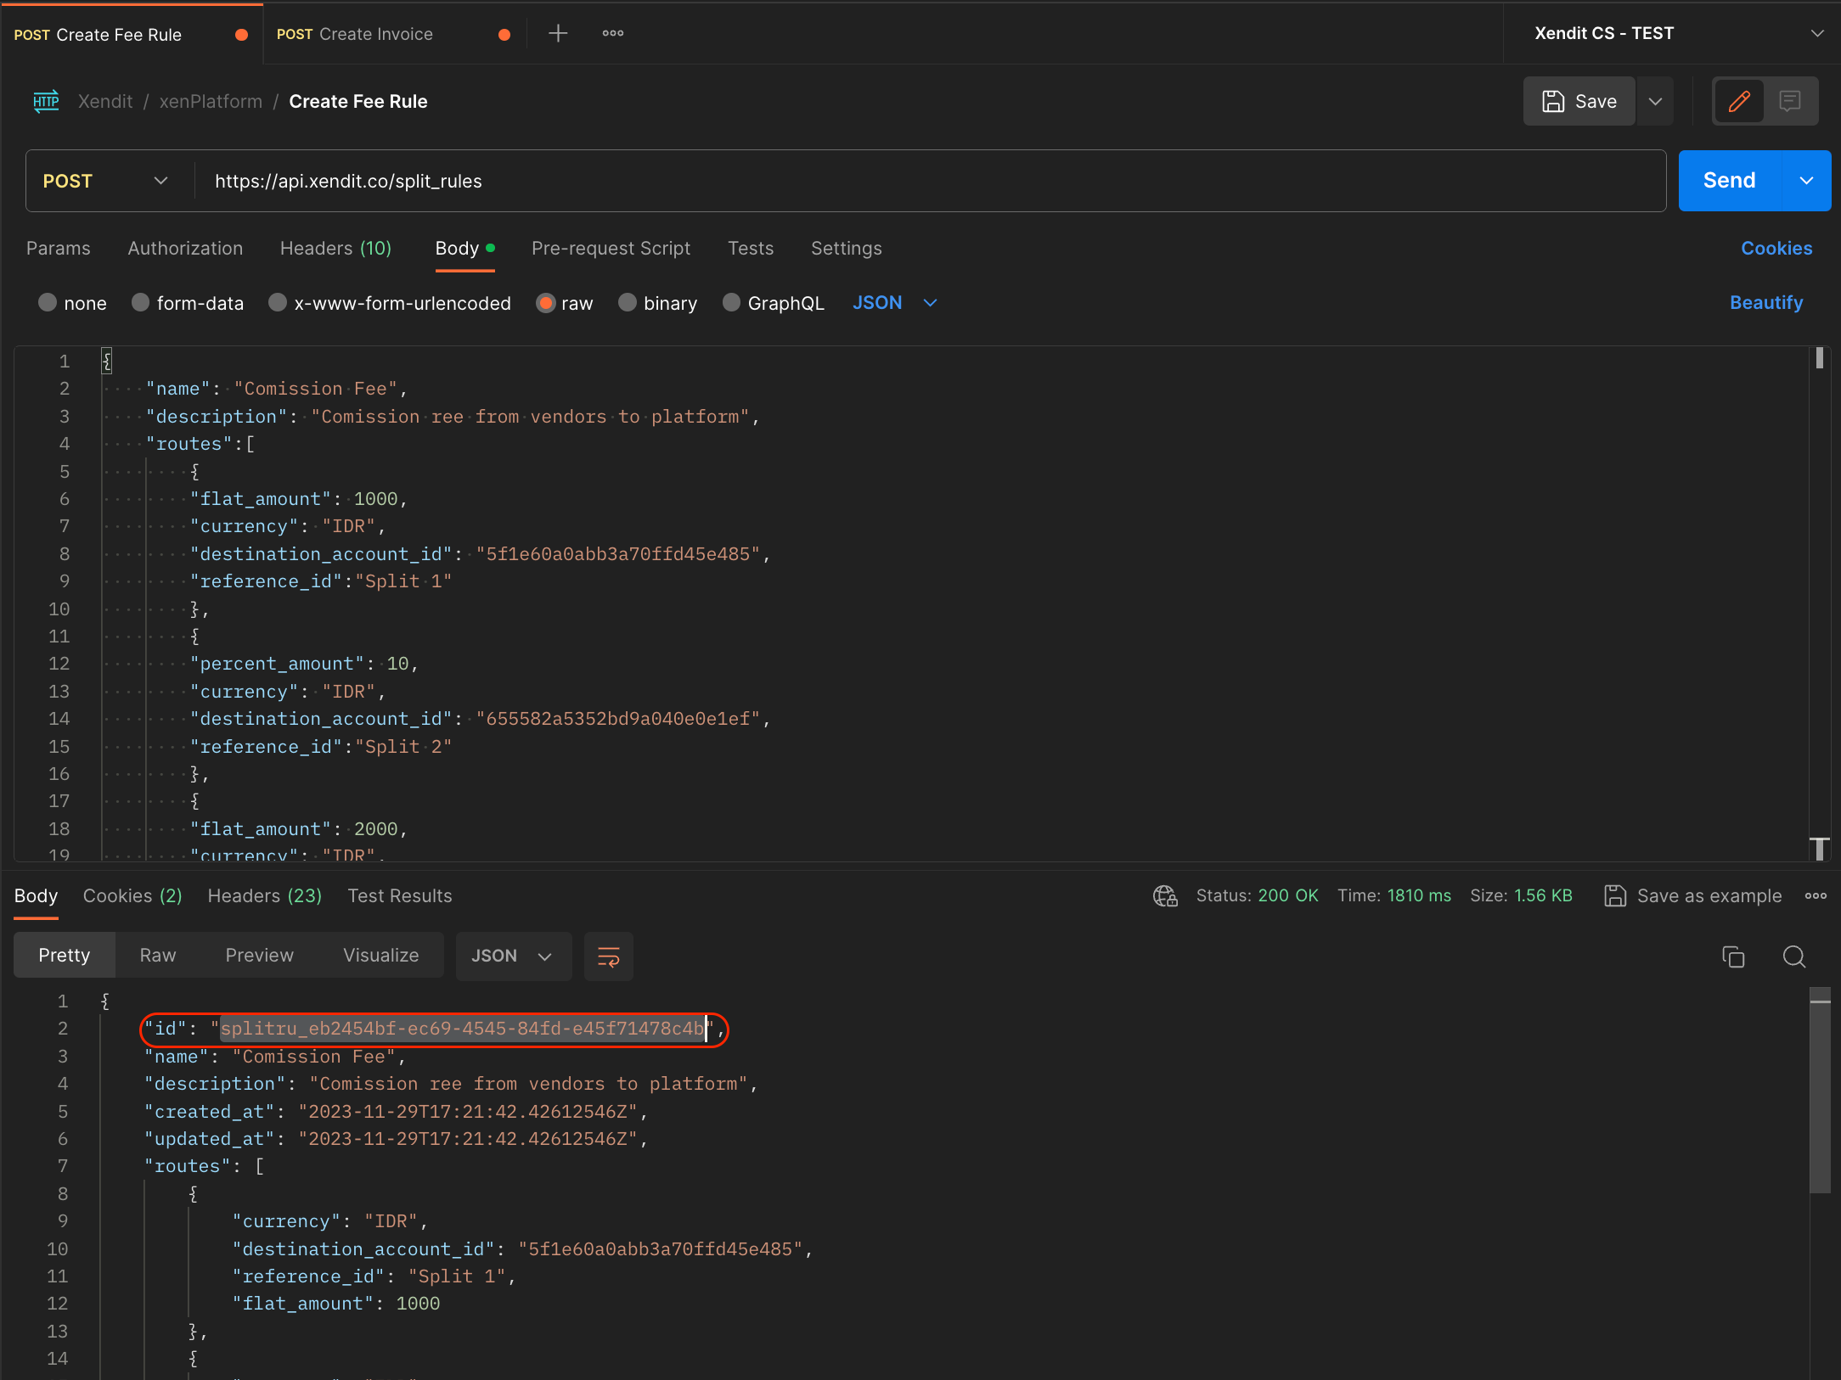Open tab options three-dot menu
Viewport: 1841px width, 1380px height.
coord(613,33)
